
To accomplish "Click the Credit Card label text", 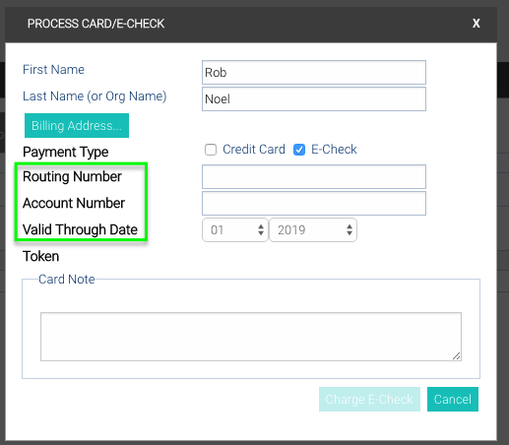I will (254, 150).
